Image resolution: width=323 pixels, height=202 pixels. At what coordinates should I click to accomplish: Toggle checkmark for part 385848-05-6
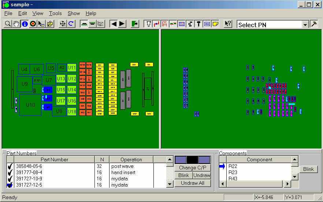point(10,166)
